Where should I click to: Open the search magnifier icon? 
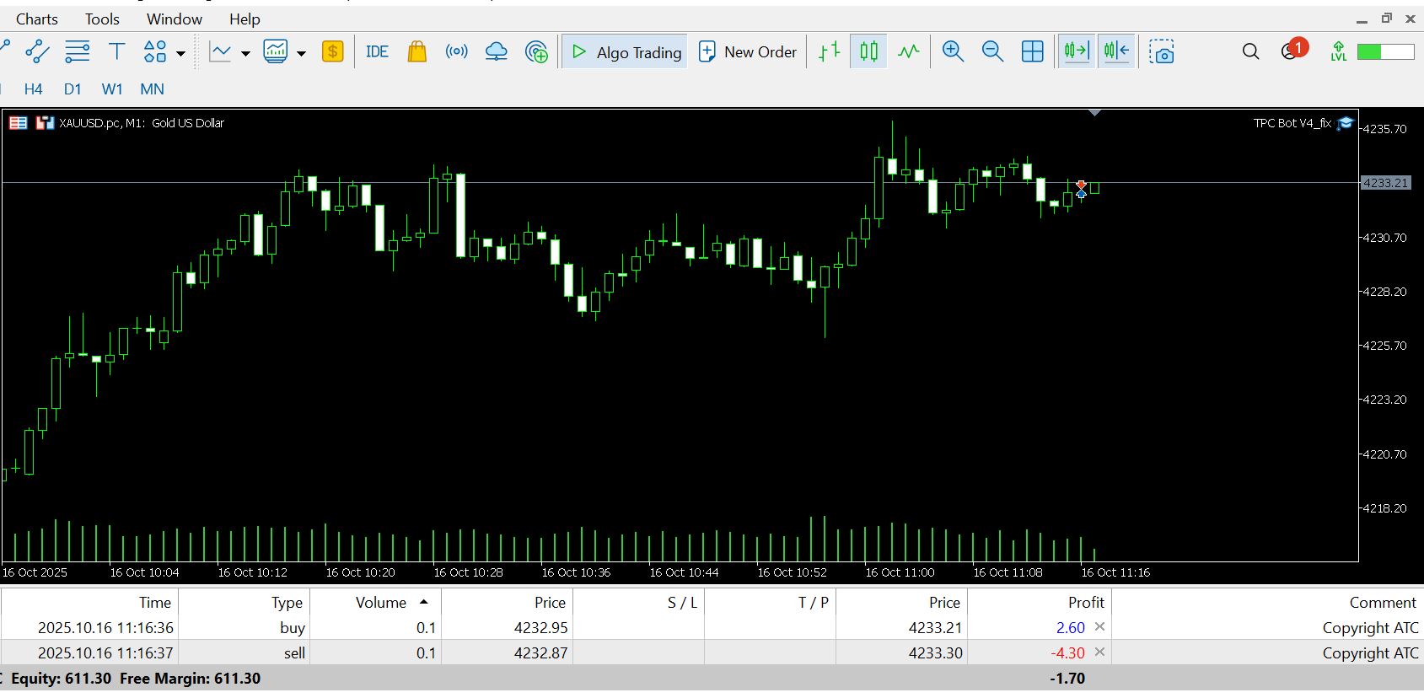(x=1250, y=52)
